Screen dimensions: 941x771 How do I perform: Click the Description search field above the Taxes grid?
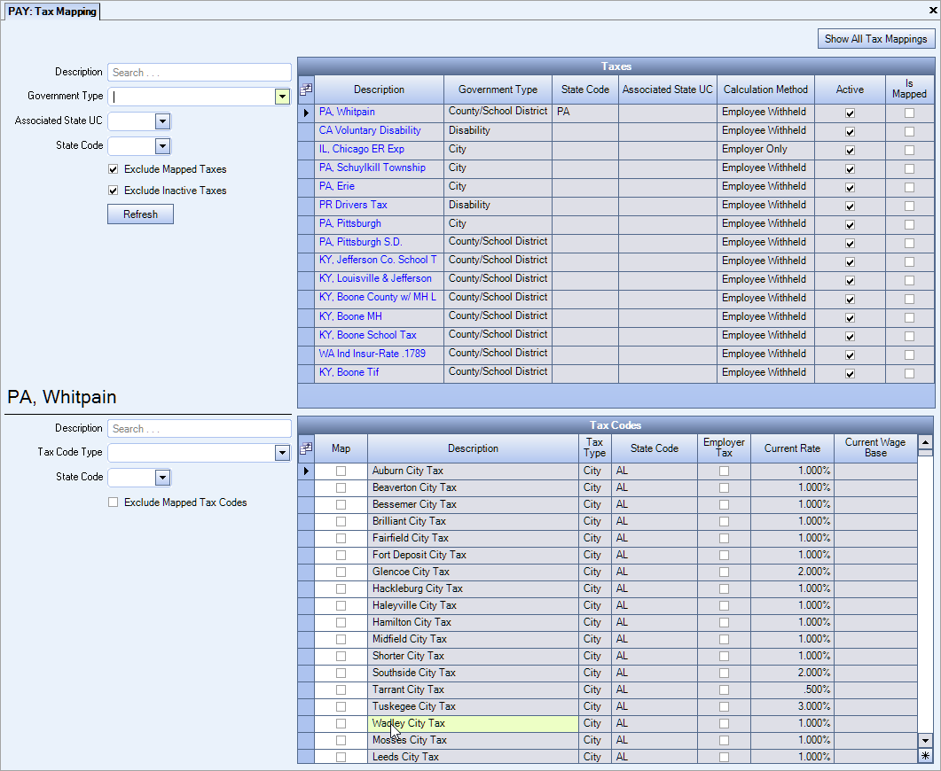(199, 72)
